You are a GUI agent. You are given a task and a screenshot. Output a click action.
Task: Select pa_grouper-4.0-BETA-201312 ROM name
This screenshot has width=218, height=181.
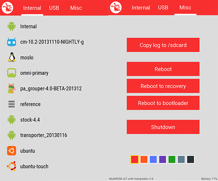[x=51, y=89]
